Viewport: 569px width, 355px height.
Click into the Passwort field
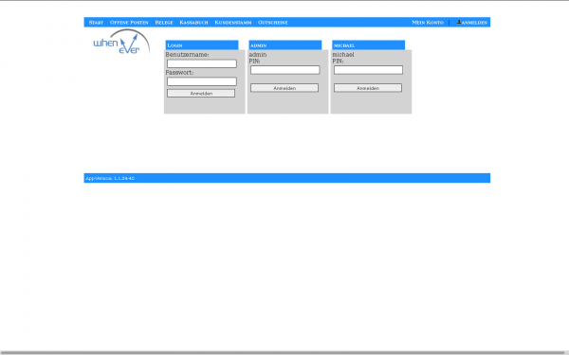tap(202, 81)
